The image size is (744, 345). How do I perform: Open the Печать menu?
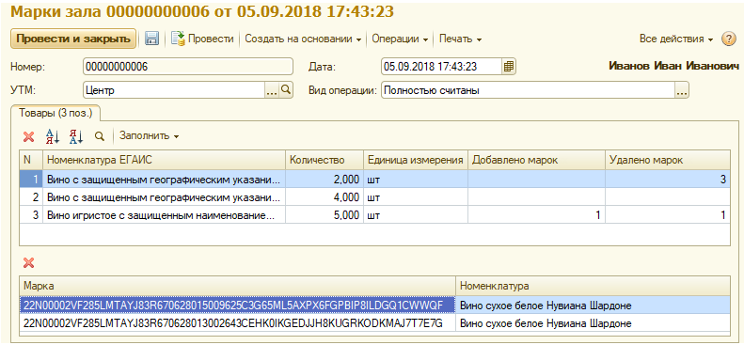[x=460, y=39]
